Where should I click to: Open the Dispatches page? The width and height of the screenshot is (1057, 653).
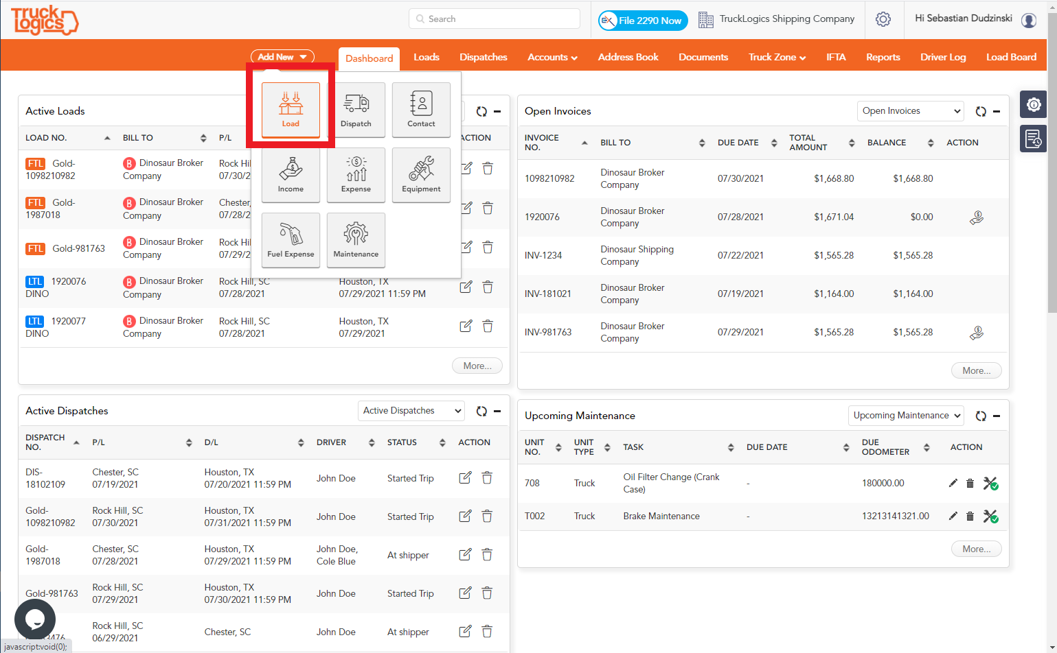pyautogui.click(x=484, y=57)
